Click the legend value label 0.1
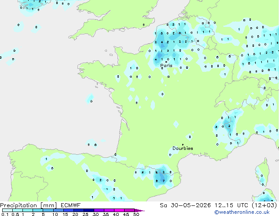 [5, 214]
